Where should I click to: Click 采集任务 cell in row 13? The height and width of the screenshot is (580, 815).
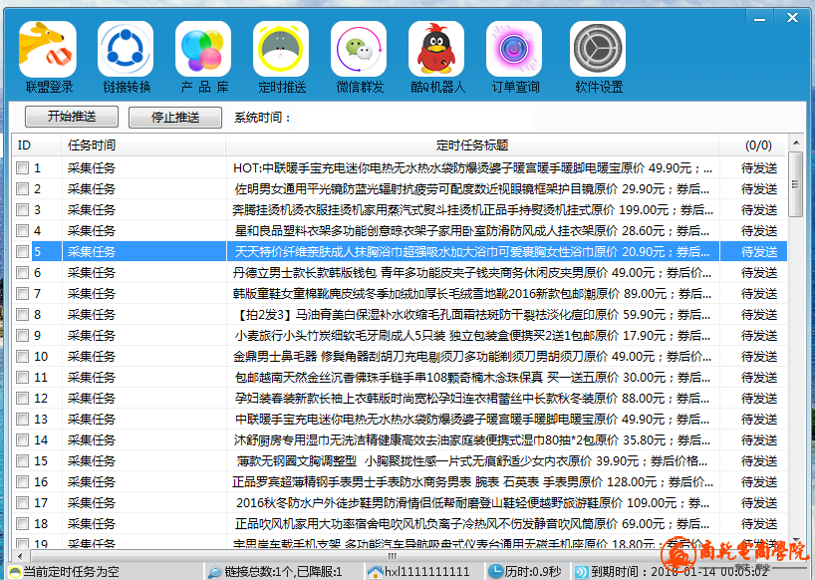coord(92,419)
